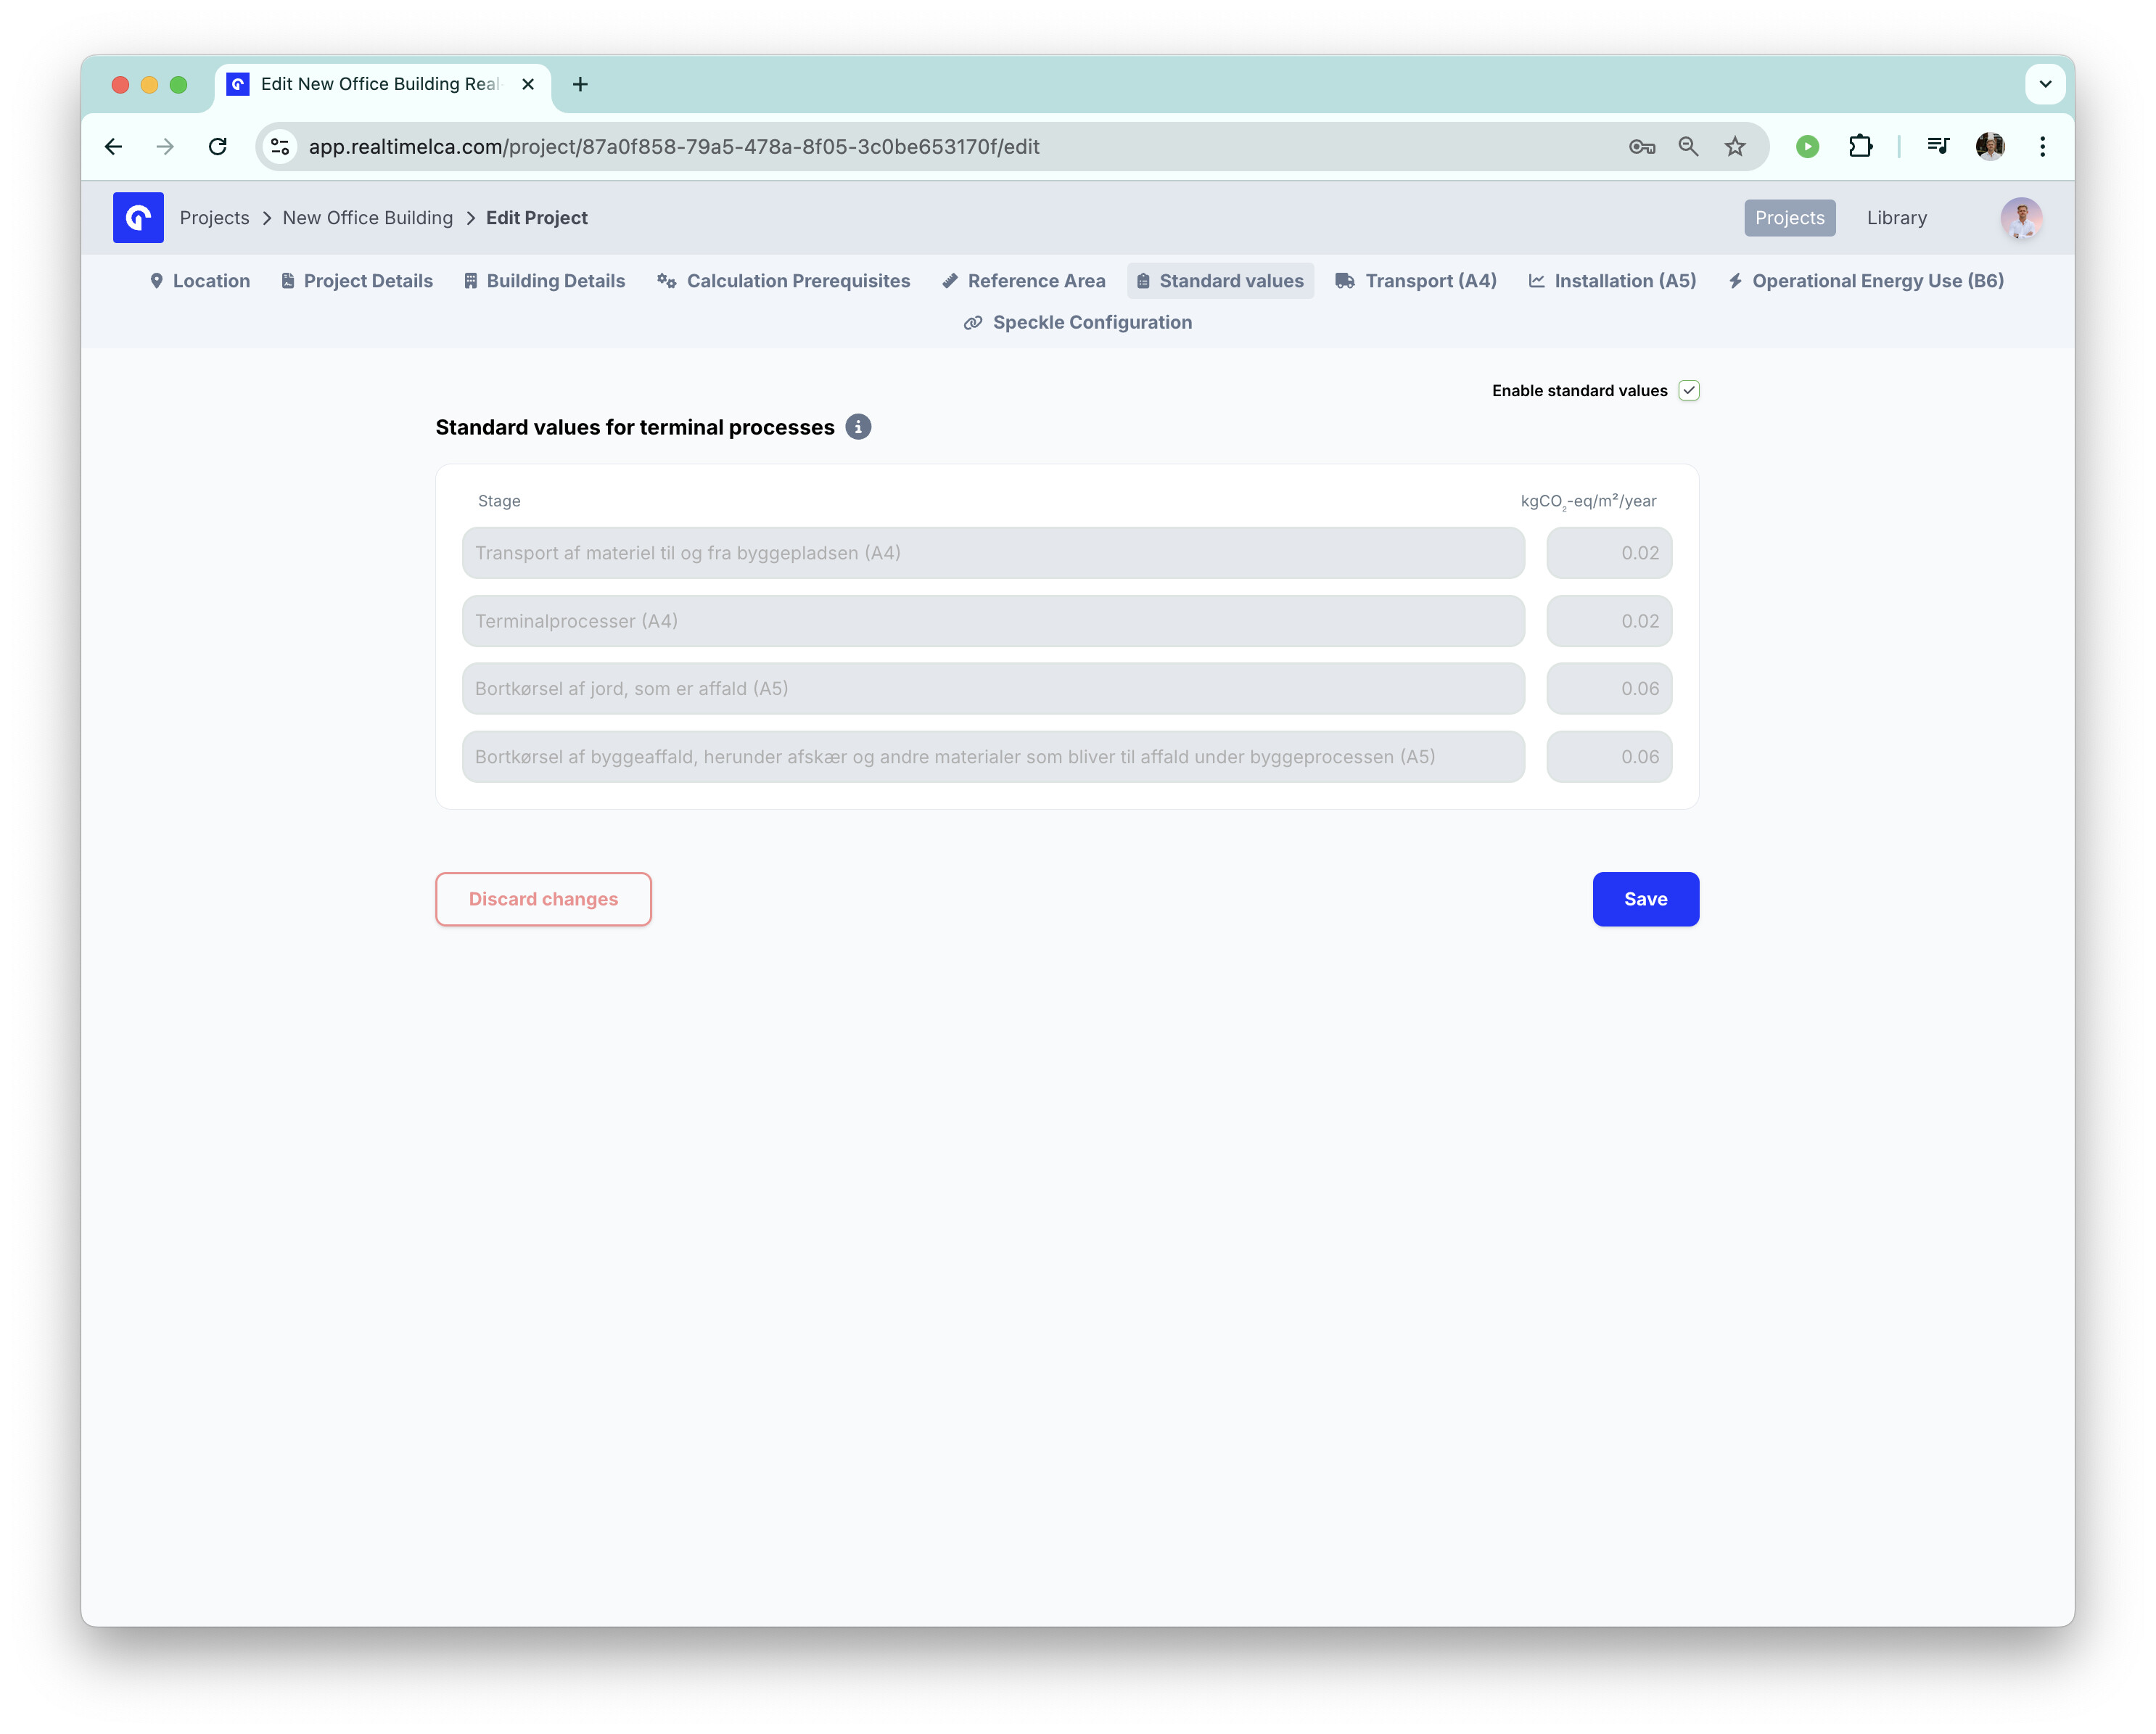Click the zoom magnifier icon in address bar
The height and width of the screenshot is (1734, 2156).
1688,147
